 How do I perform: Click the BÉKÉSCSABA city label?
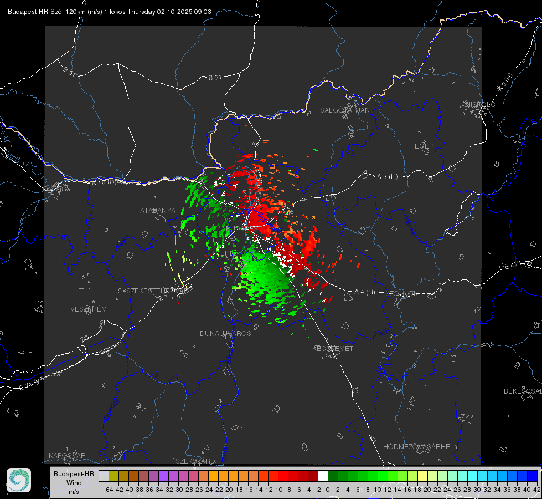tap(523, 391)
